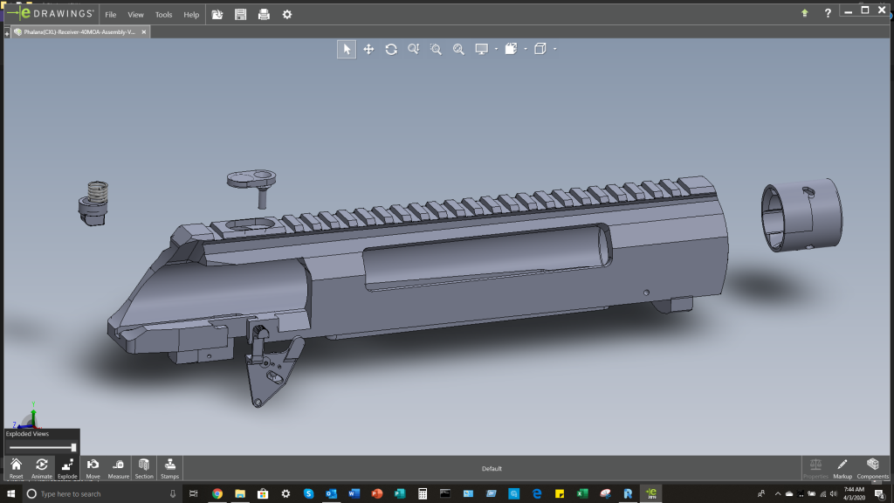Click the wireframe cube perspective icon
The width and height of the screenshot is (894, 503).
point(540,49)
